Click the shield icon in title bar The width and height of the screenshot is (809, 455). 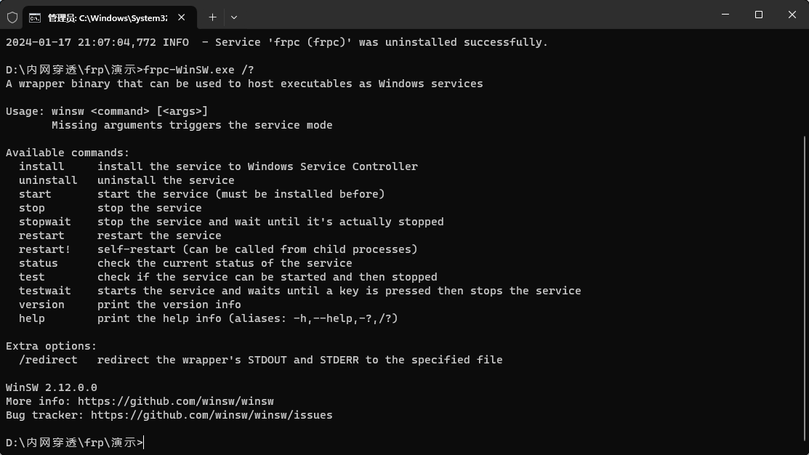[x=12, y=17]
